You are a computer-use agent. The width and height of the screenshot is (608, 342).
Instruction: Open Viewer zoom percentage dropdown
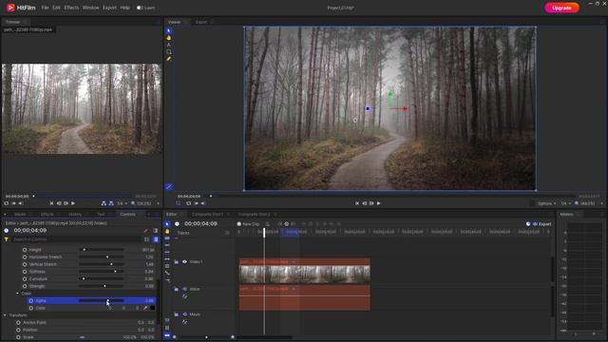tap(589, 203)
